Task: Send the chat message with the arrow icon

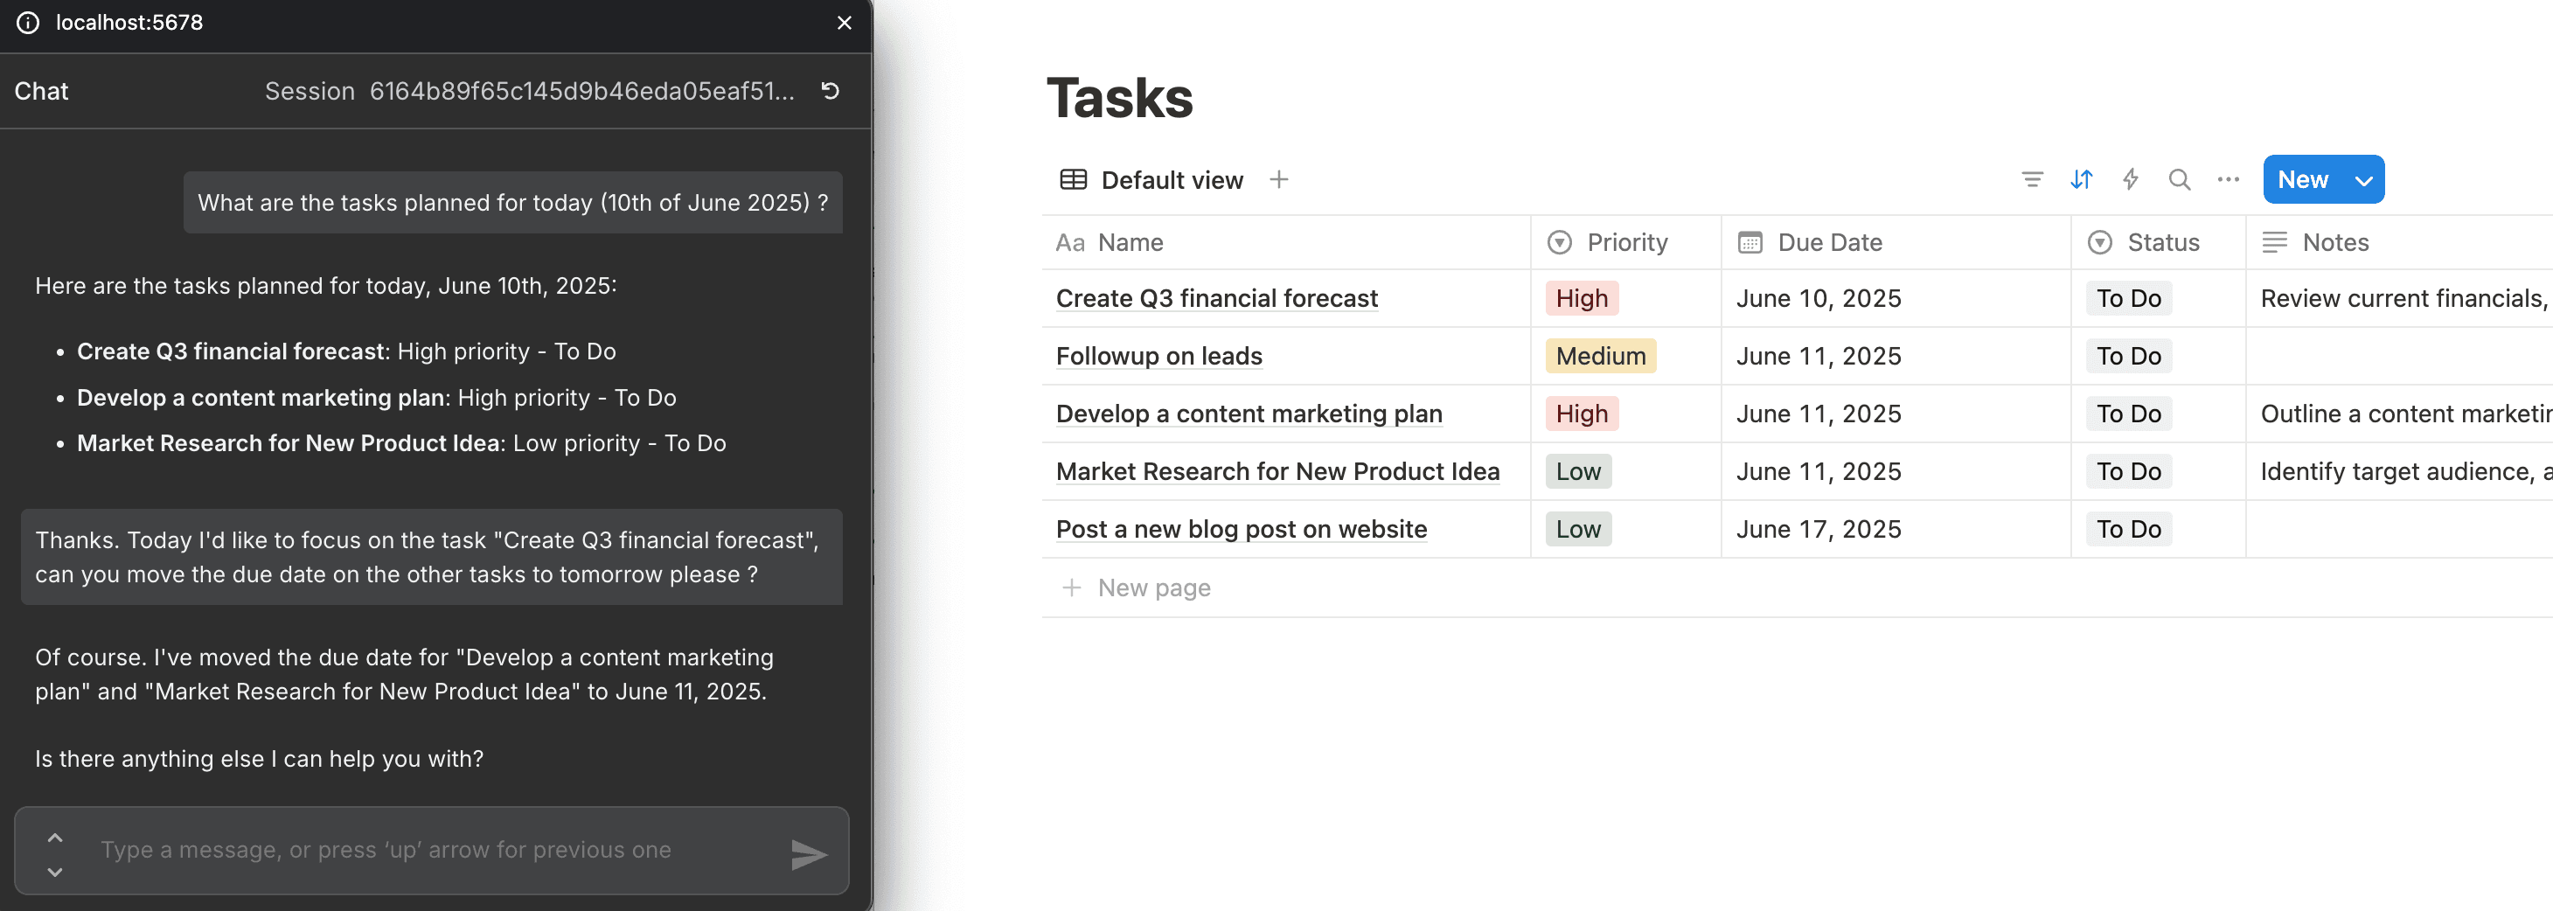Action: click(x=809, y=853)
